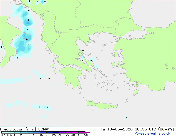Viewport: 176px width, 136px height.
Task: Click legend swatch between 0.1 and 0.5
Action: [5, 132]
